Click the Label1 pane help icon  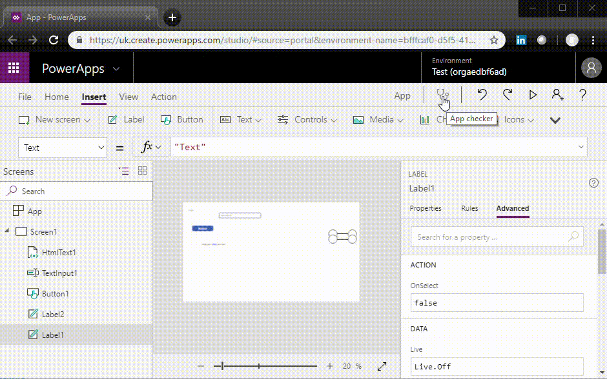click(593, 183)
